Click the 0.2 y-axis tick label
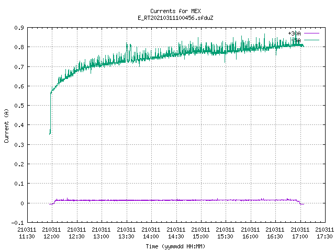 (x=19, y=164)
